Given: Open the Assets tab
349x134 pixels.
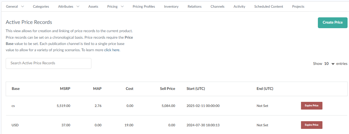Looking at the screenshot, I should click(93, 7).
